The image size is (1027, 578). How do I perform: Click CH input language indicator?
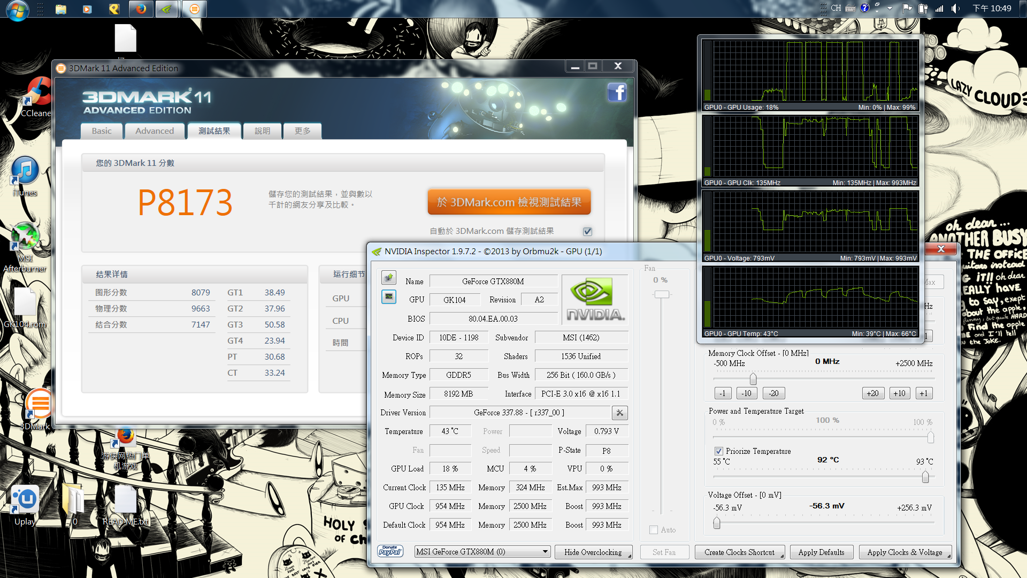(836, 8)
